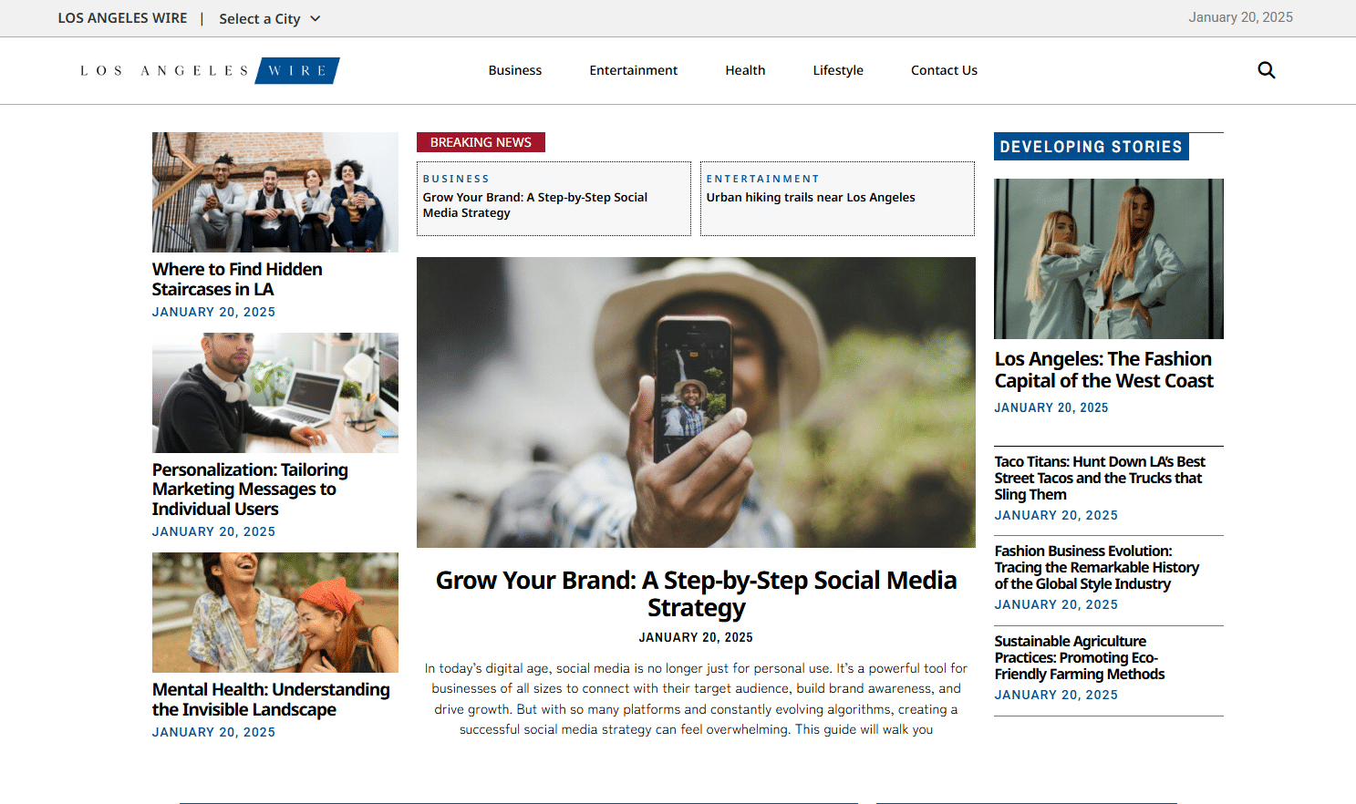The image size is (1356, 804).
Task: Open Los Angeles: The Fashion Capital headline
Action: point(1103,370)
